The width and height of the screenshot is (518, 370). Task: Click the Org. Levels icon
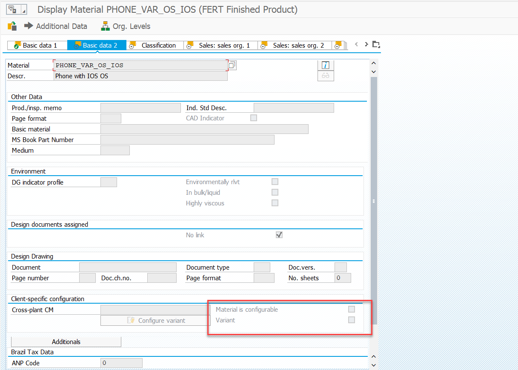pos(105,26)
